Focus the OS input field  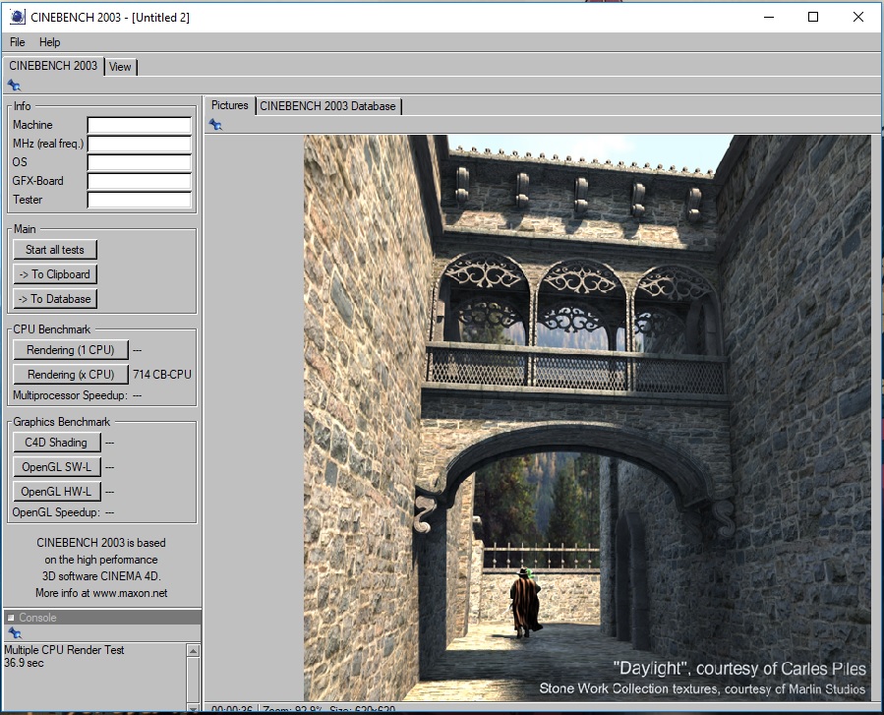pos(140,162)
